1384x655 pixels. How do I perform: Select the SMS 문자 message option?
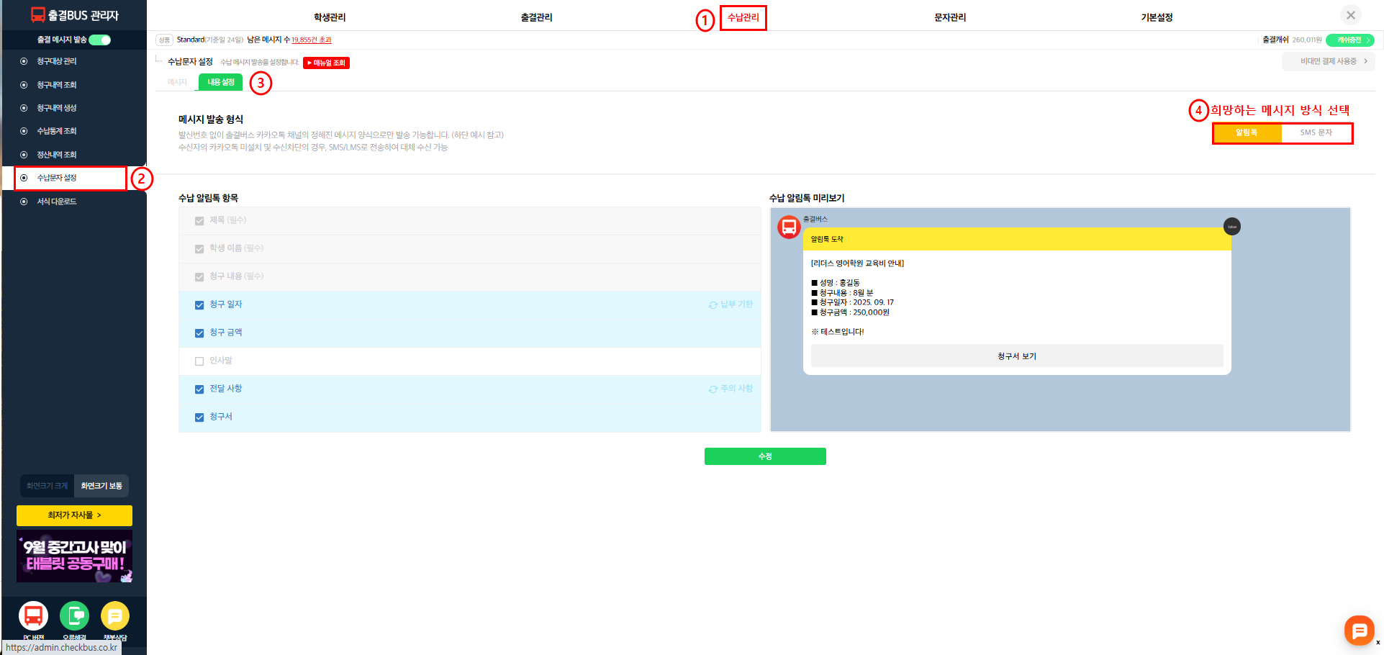[1316, 133]
